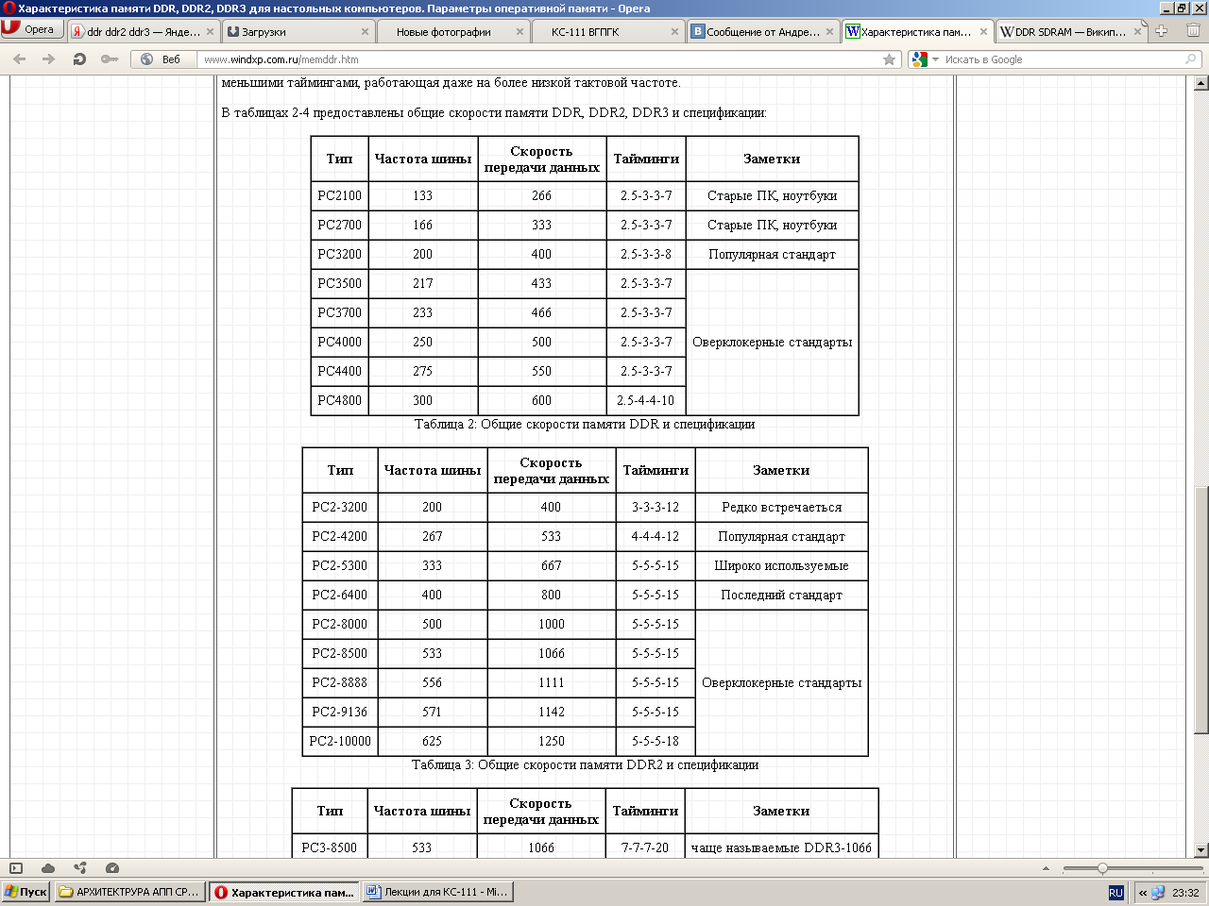The width and height of the screenshot is (1209, 906).
Task: Click the PC3-8500 cell in DDR3 table
Action: [330, 847]
